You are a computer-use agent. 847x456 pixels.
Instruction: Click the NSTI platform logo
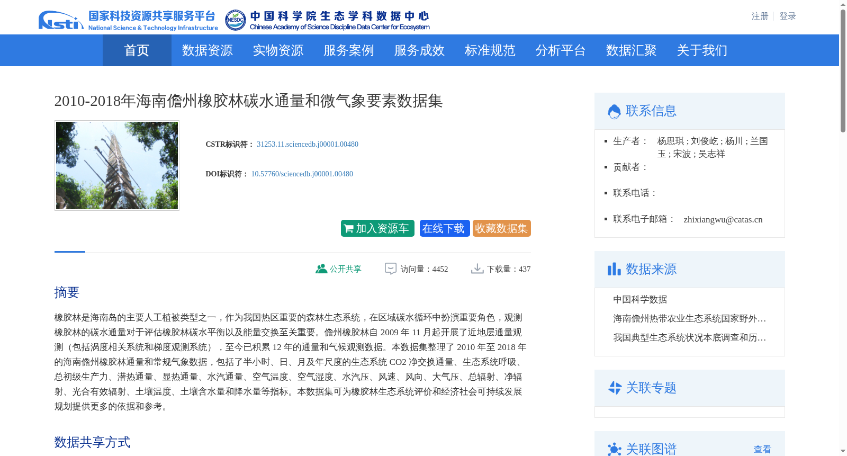pos(128,20)
